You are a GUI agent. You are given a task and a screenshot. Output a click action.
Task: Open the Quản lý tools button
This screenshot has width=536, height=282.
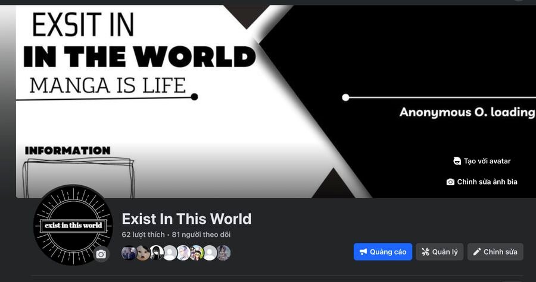[440, 252]
